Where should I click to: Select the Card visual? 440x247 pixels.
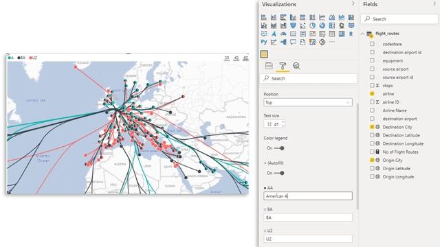(293, 34)
